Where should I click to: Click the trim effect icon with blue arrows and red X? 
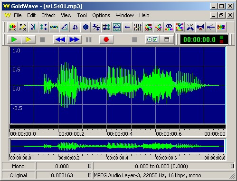point(200,27)
